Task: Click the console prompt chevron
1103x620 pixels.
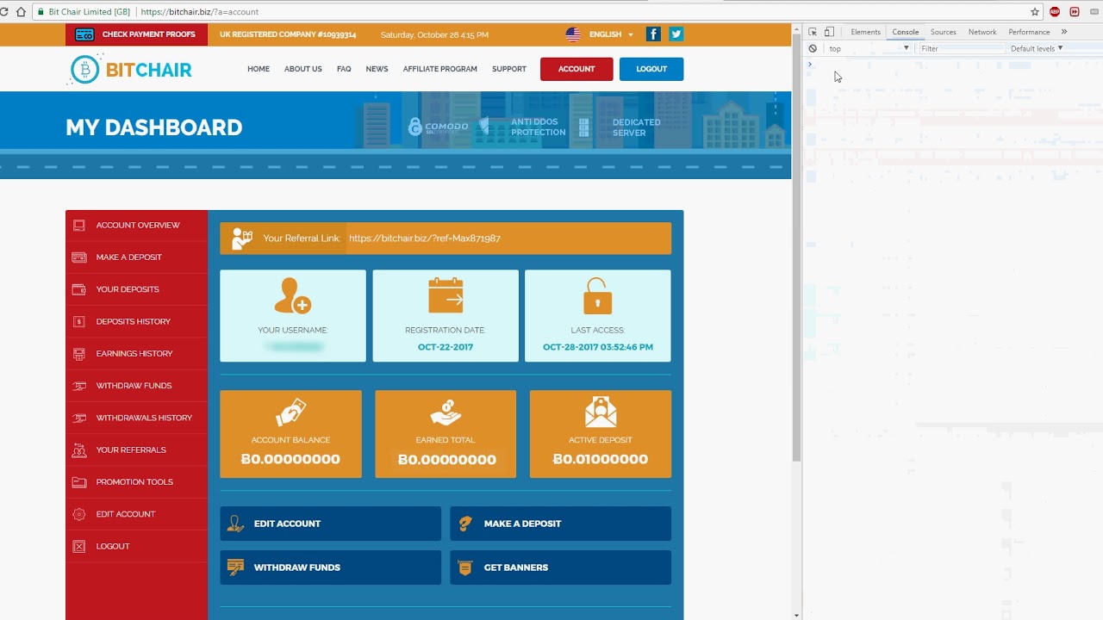Action: pos(810,65)
